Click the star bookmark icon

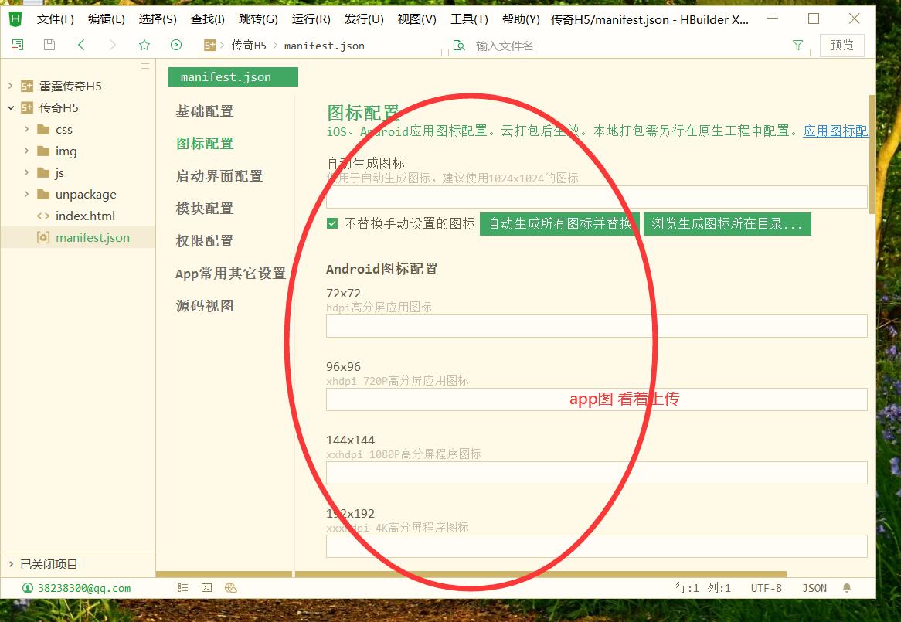(x=144, y=46)
